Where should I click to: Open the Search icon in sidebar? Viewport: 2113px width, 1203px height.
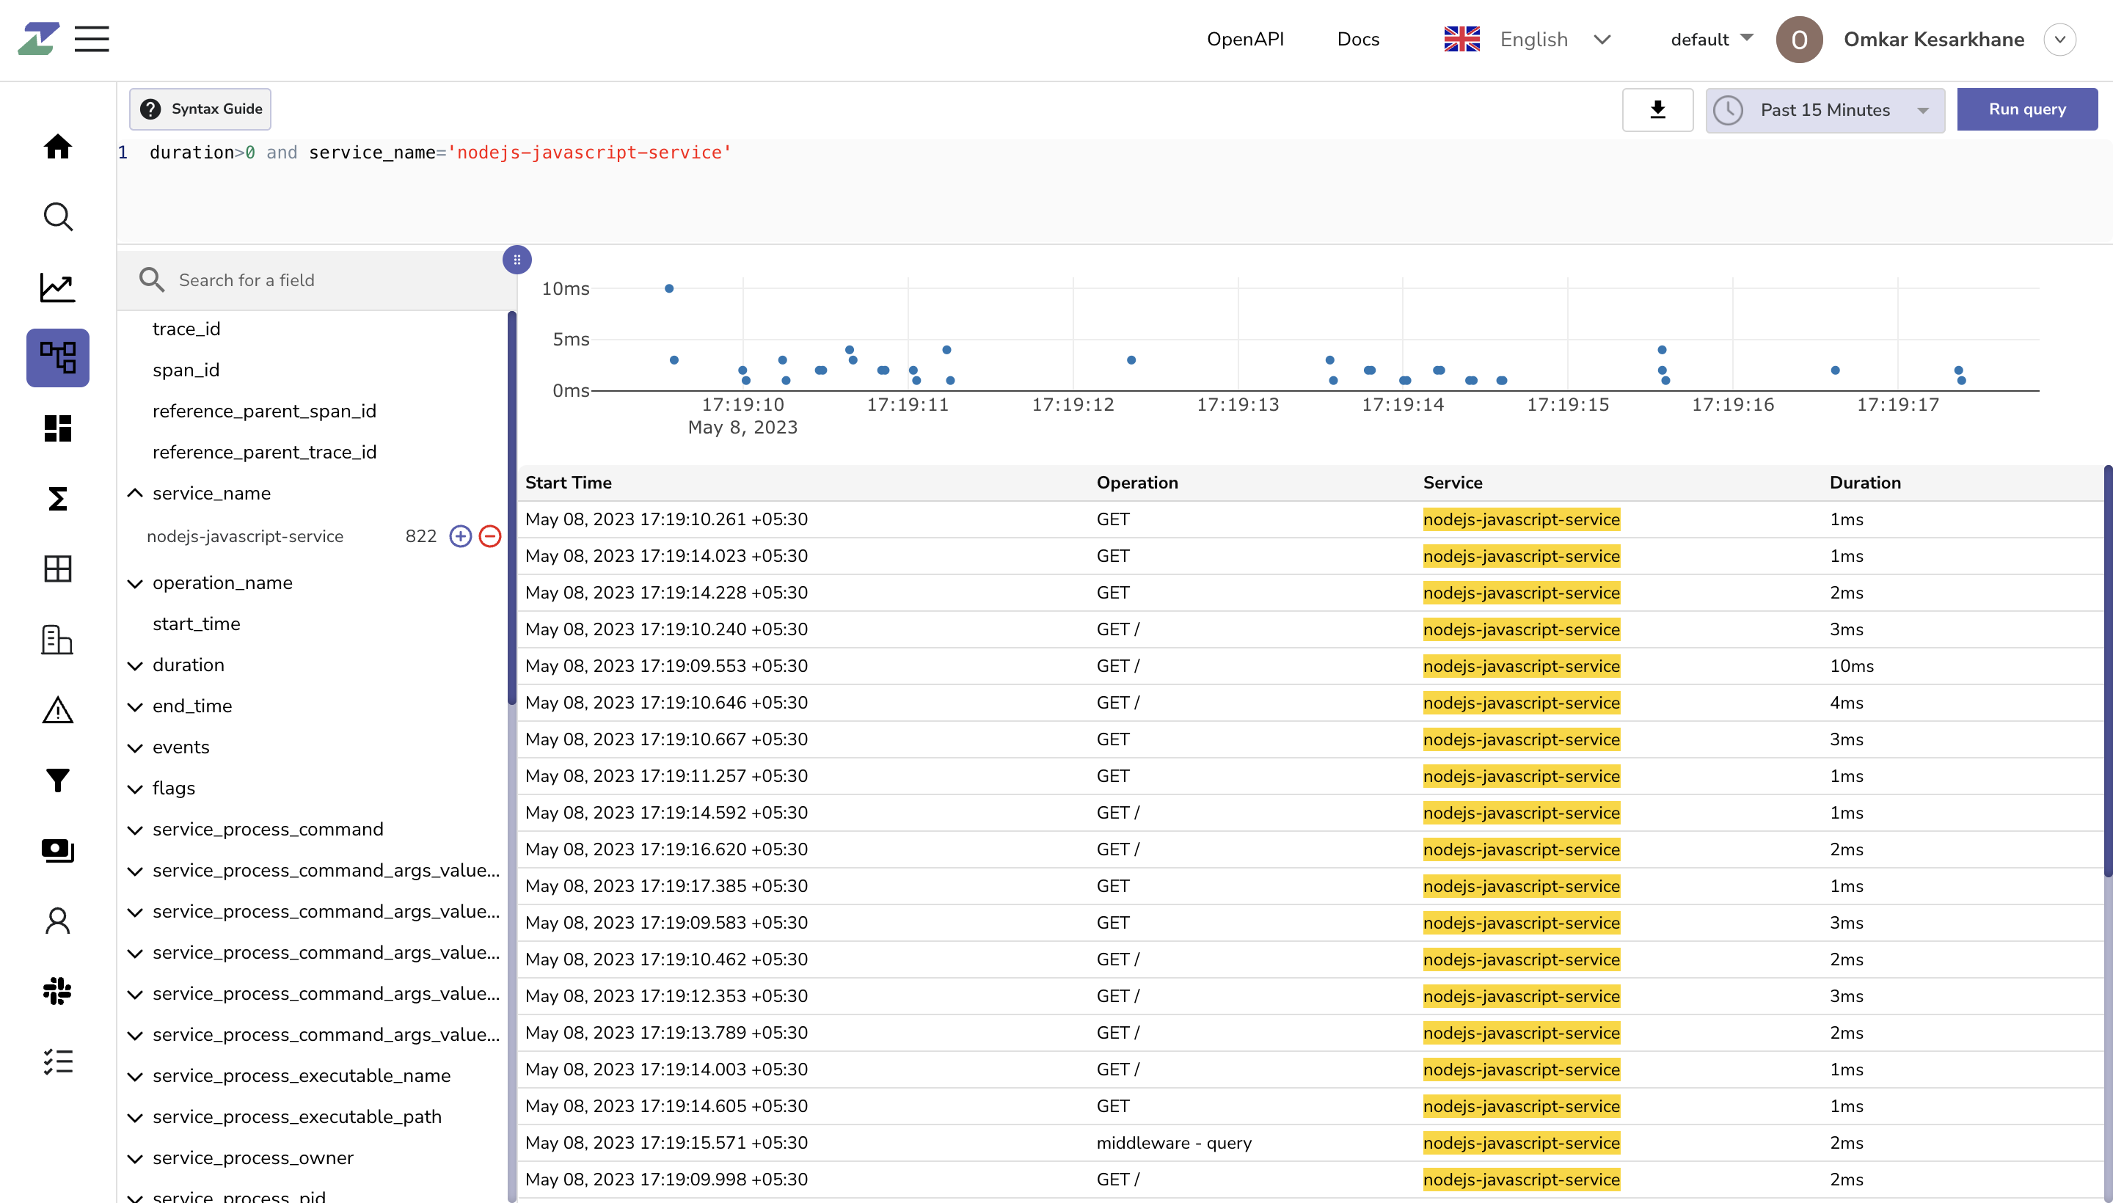pos(57,216)
